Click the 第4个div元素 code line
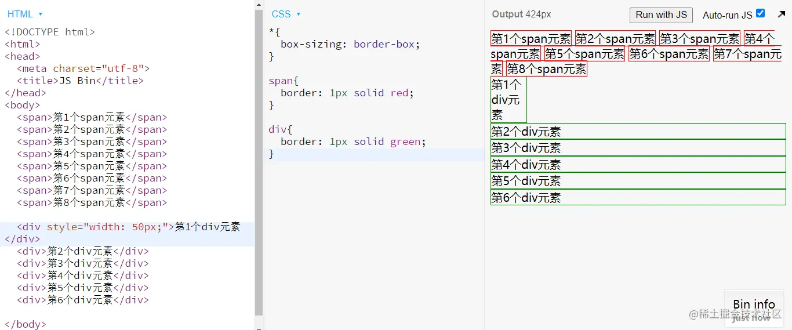The image size is (792, 330). click(x=83, y=275)
